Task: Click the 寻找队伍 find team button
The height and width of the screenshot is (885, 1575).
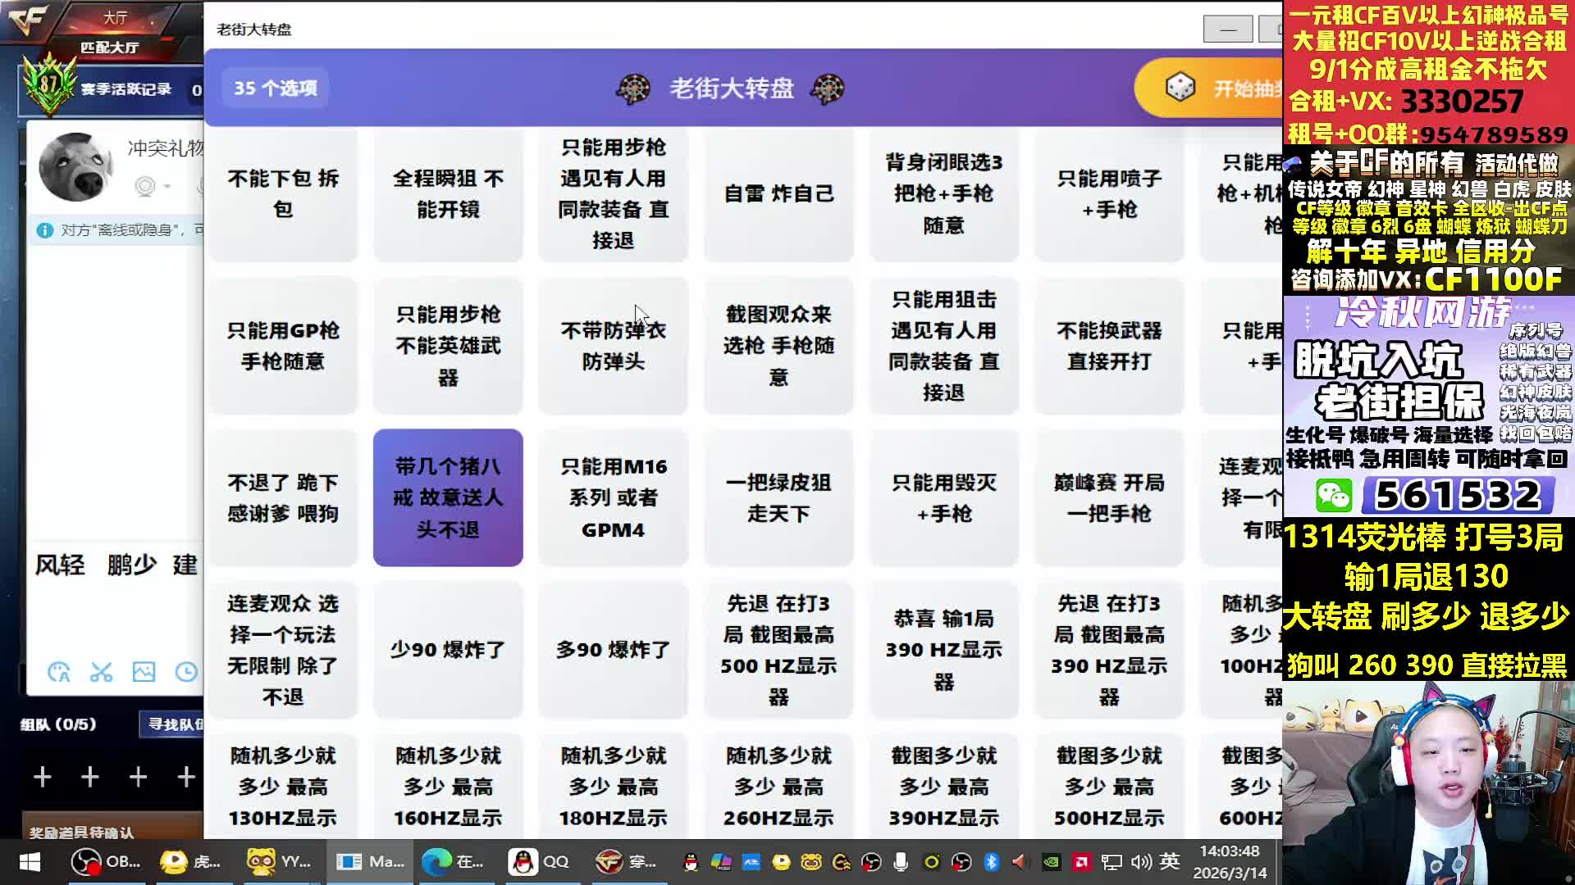Action: [174, 724]
